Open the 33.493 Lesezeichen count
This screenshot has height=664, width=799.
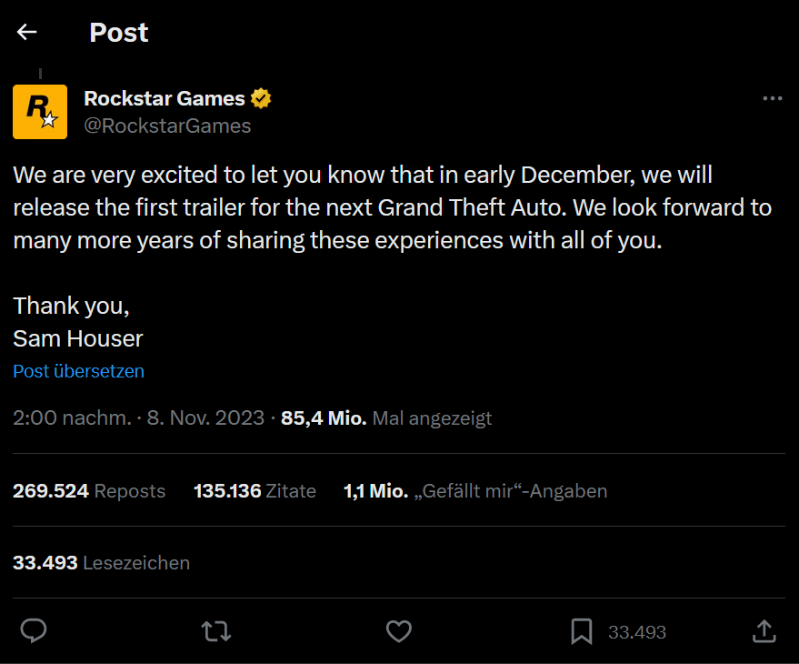(102, 562)
